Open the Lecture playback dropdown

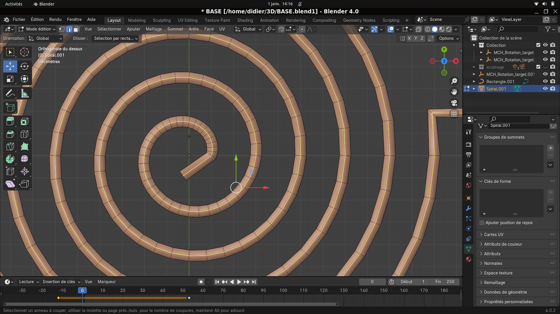click(29, 282)
